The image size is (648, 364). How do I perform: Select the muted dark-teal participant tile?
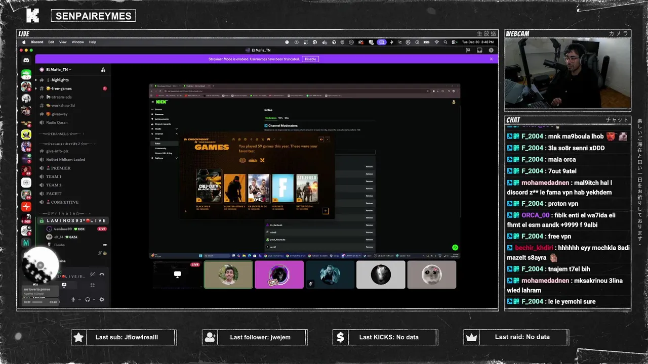pyautogui.click(x=330, y=275)
